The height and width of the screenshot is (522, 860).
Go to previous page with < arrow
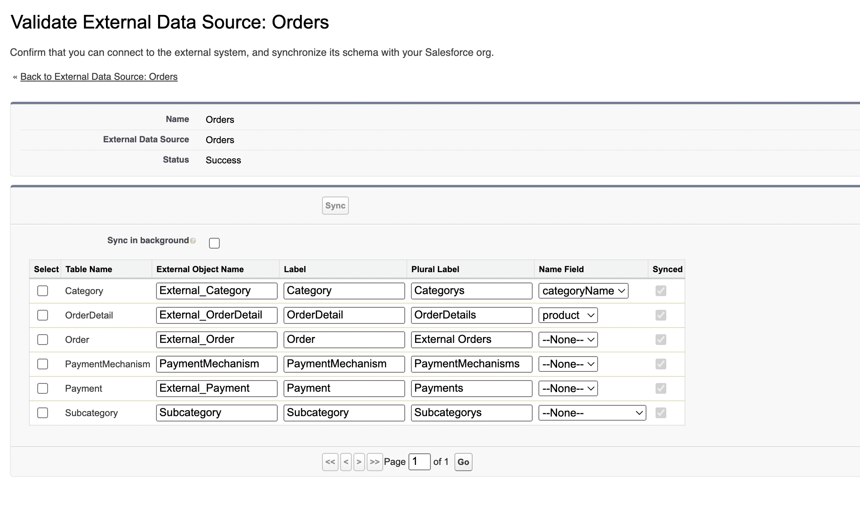tap(346, 462)
